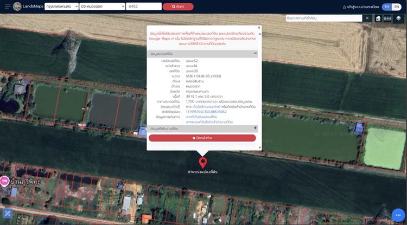Expand the ข้อมูลสำนักงานที่ดิน section
Screen dimensions: 407x225
tap(255, 128)
